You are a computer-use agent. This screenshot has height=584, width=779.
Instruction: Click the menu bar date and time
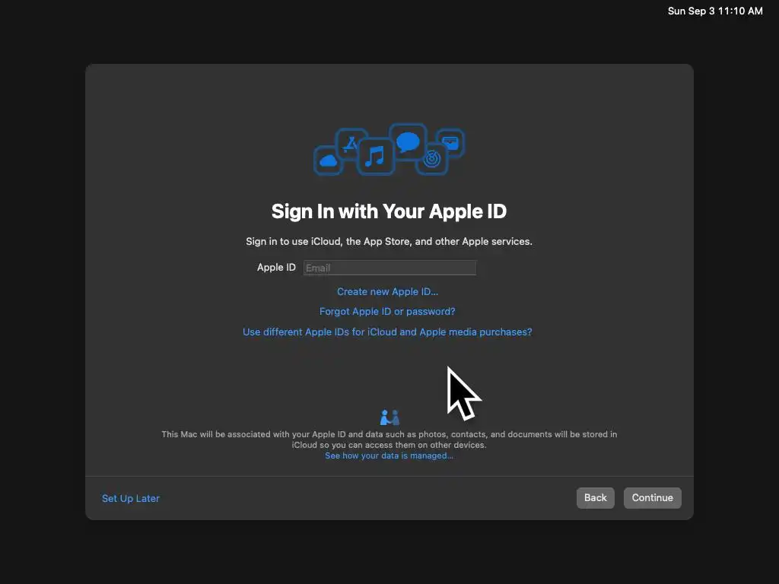pyautogui.click(x=715, y=11)
